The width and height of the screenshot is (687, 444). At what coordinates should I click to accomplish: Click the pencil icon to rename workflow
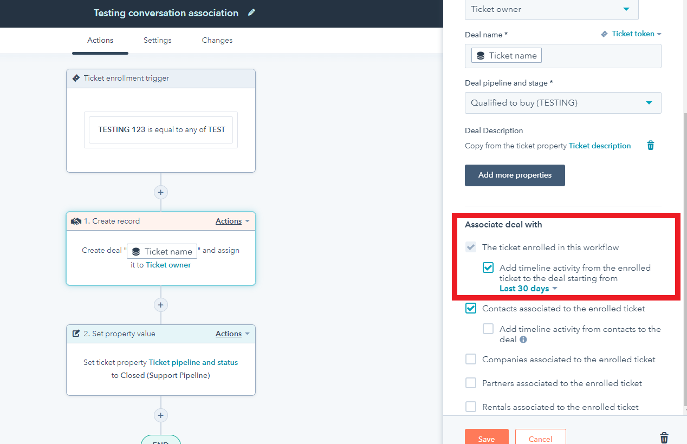click(x=251, y=13)
